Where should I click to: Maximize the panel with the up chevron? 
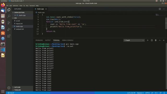click(x=160, y=40)
